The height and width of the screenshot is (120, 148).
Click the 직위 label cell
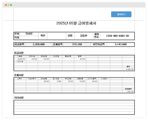[17, 38]
